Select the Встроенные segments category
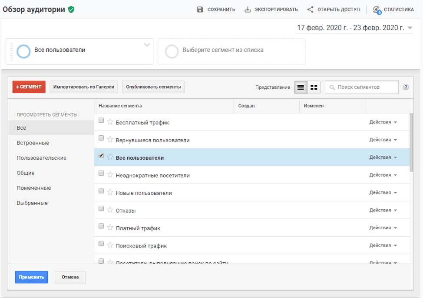Image resolution: width=423 pixels, height=298 pixels. pyautogui.click(x=51, y=143)
